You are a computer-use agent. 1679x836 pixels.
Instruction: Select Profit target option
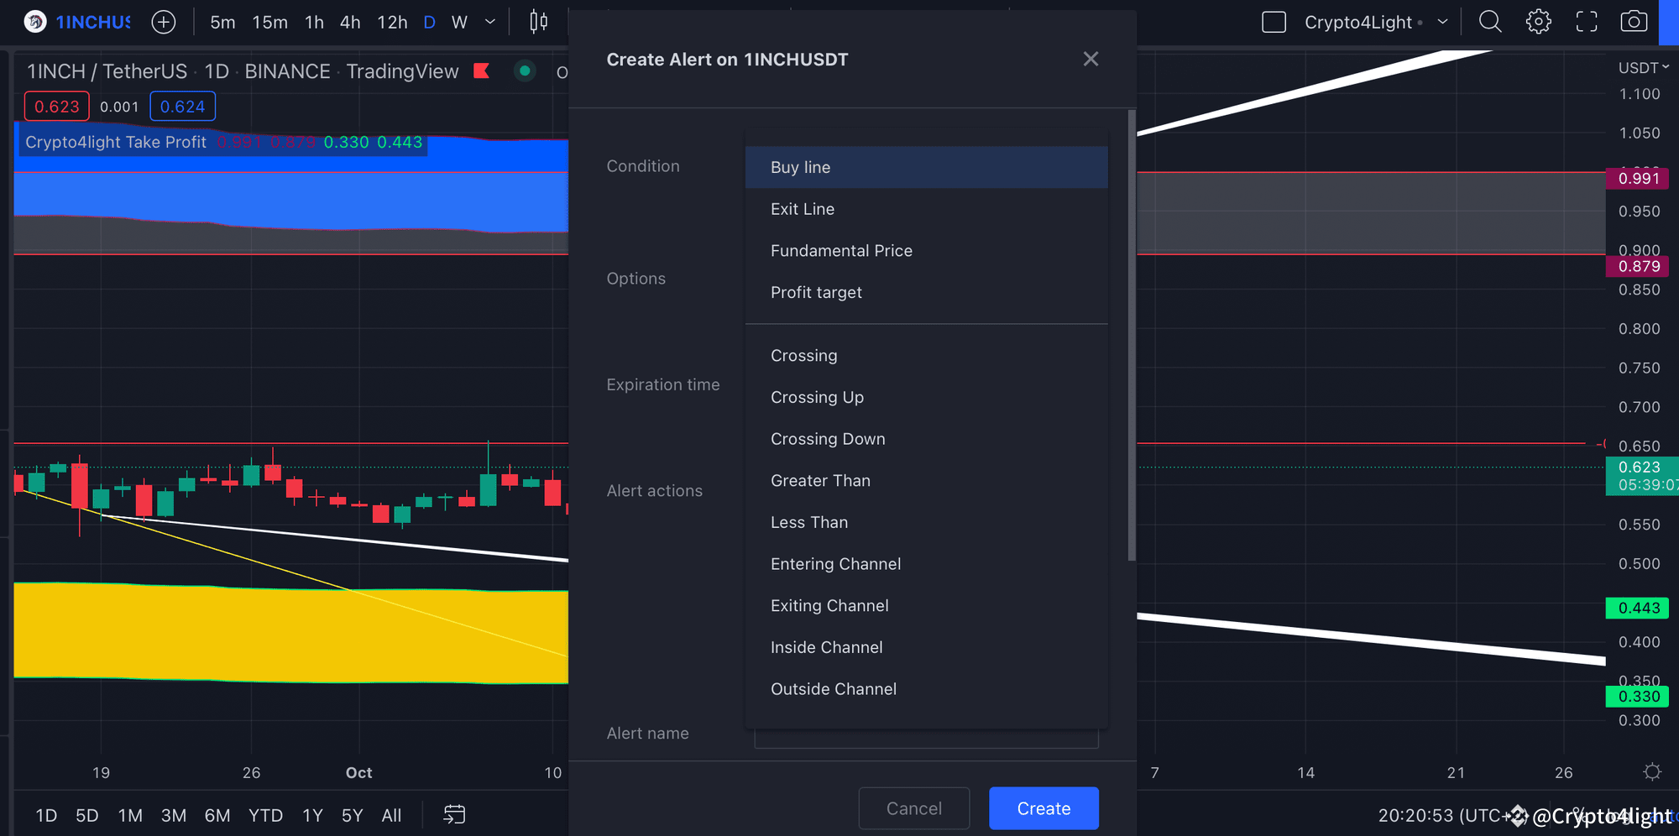click(x=926, y=292)
